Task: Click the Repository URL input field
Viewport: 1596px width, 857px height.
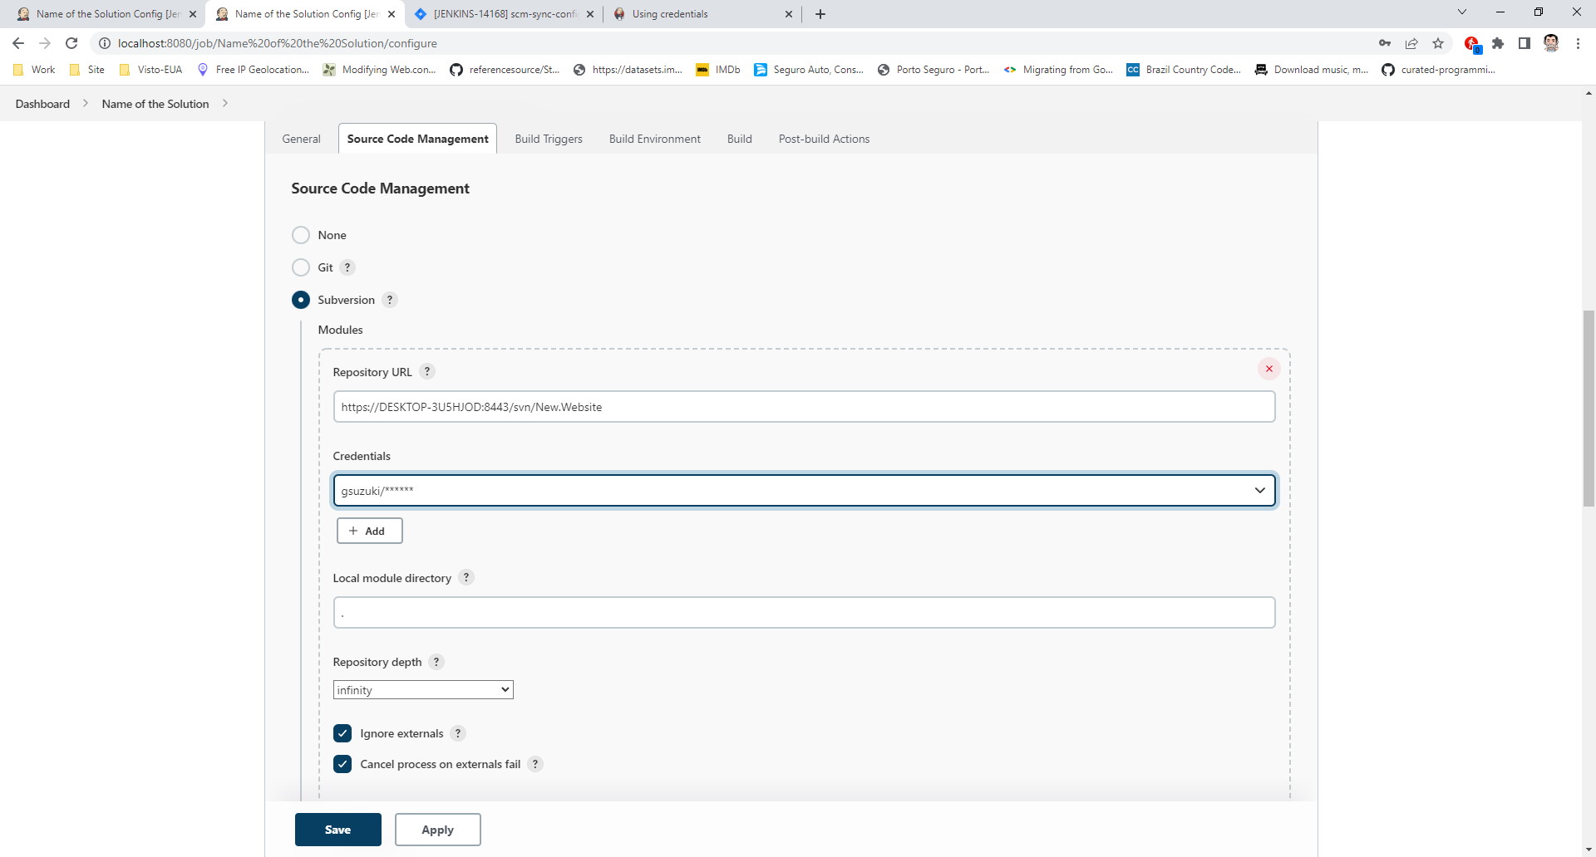Action: tap(804, 407)
